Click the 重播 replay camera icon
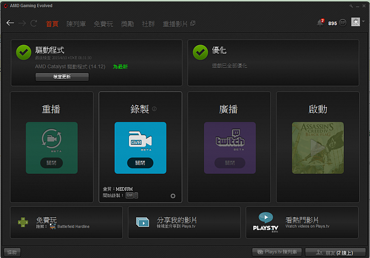370x258 pixels. [52, 139]
